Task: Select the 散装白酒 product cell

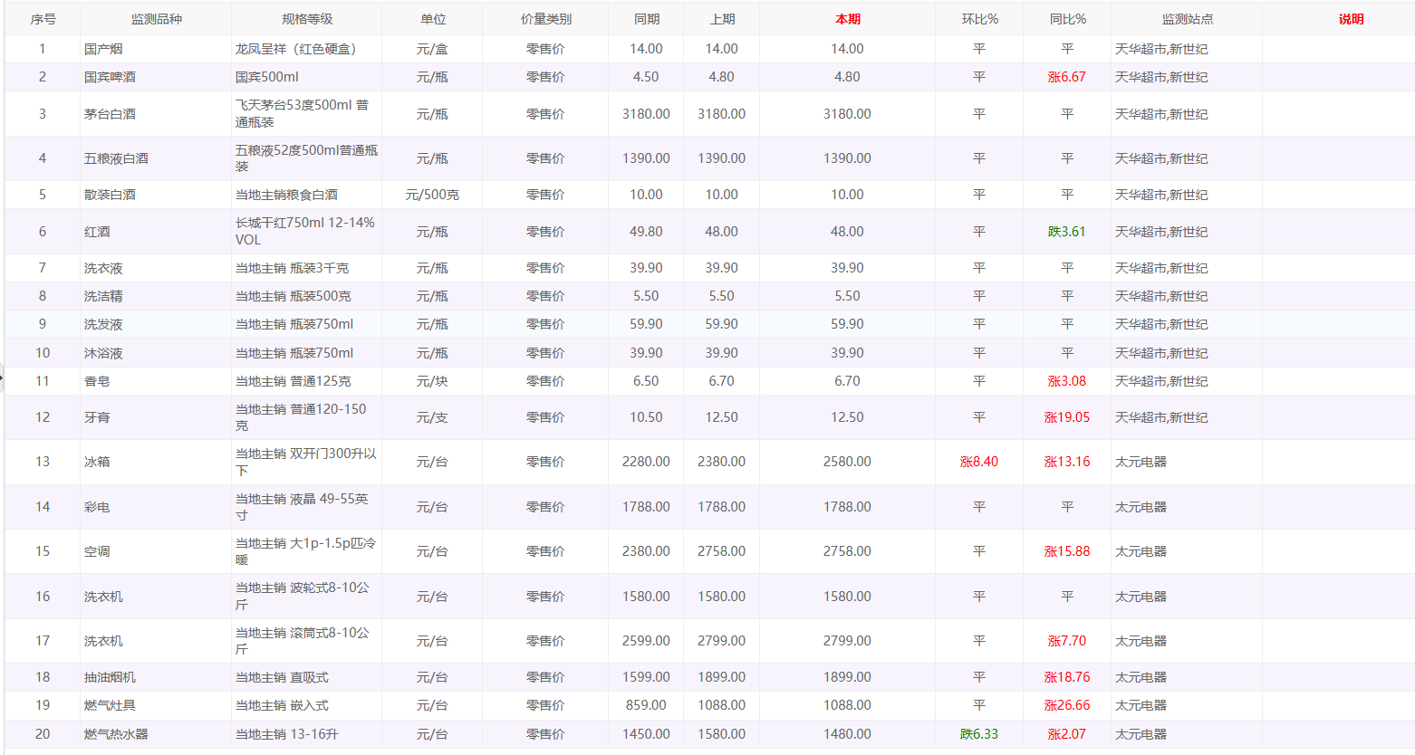Action: (x=156, y=195)
